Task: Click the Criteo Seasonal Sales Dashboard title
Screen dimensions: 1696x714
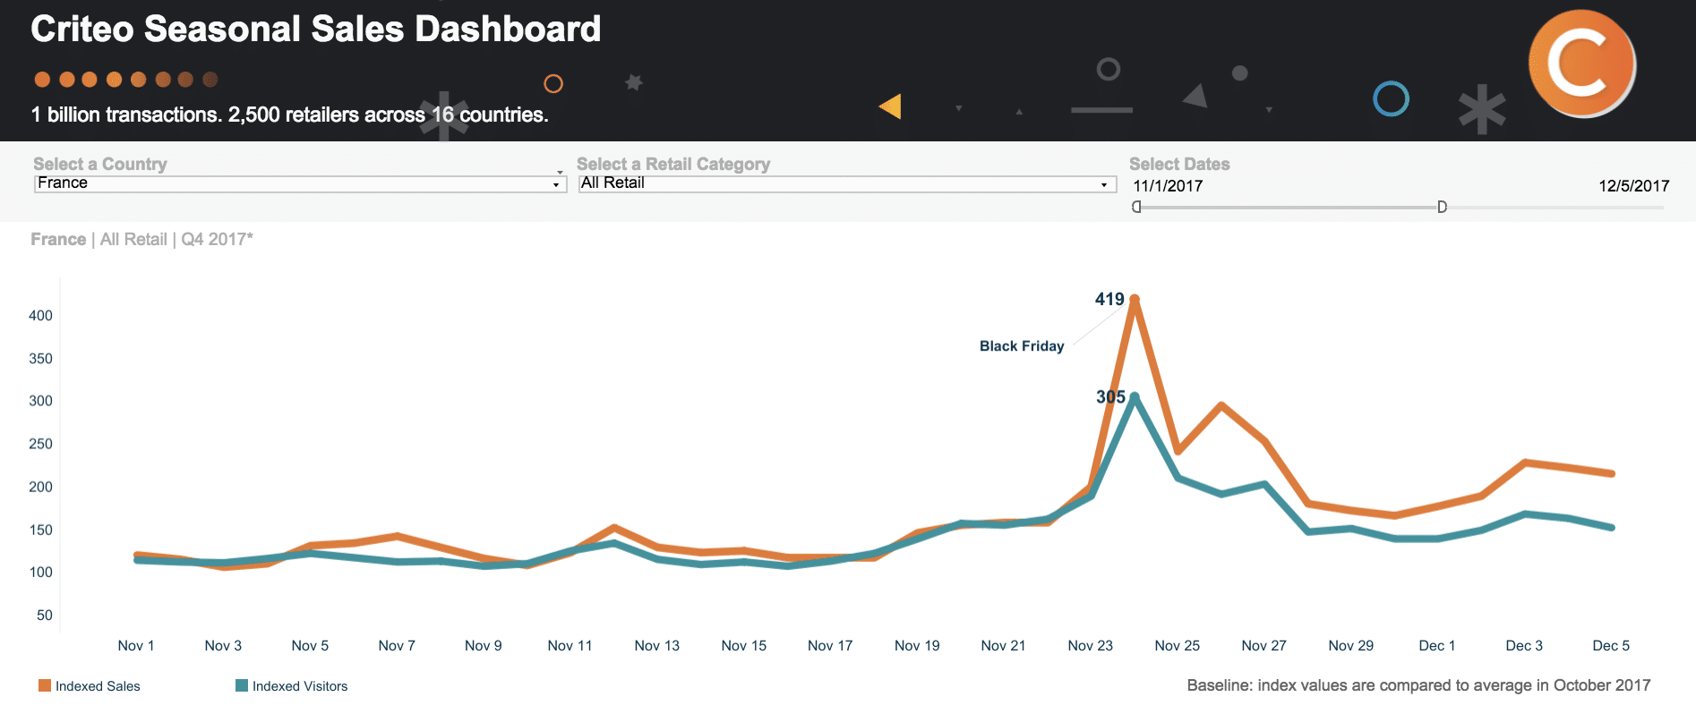Action: (x=315, y=30)
